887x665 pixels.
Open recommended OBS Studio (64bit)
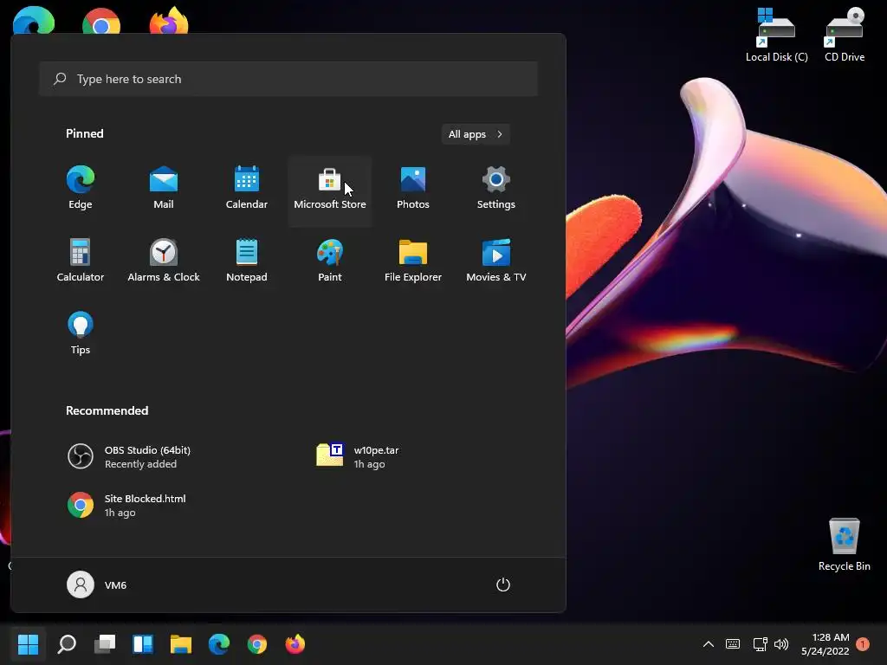129,456
